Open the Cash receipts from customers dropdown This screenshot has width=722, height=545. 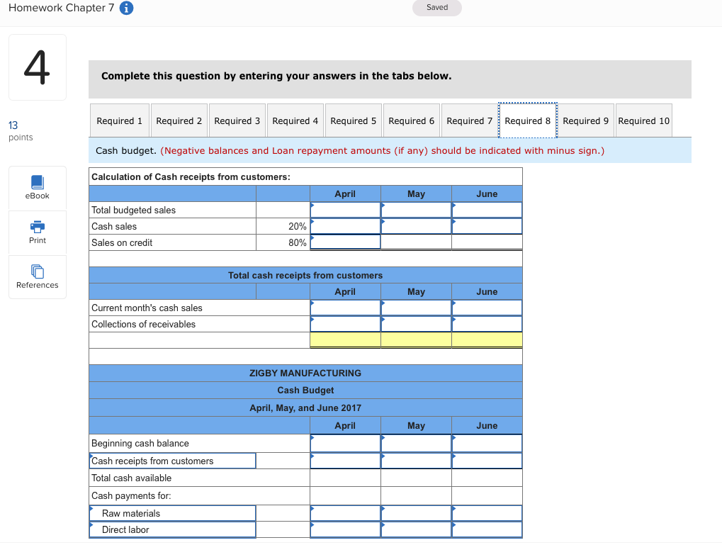point(173,461)
